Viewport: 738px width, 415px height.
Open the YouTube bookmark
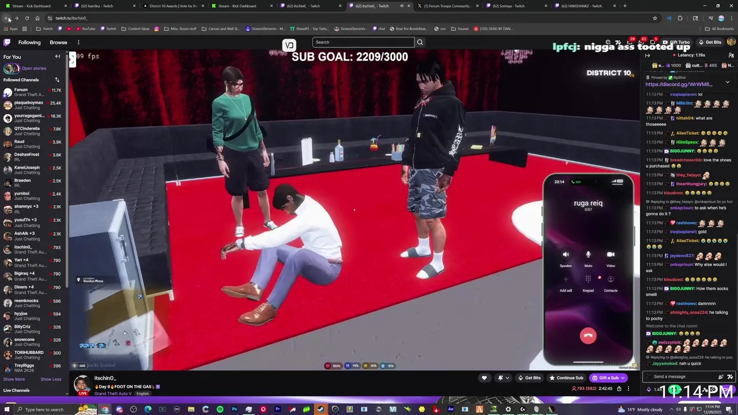pos(85,28)
